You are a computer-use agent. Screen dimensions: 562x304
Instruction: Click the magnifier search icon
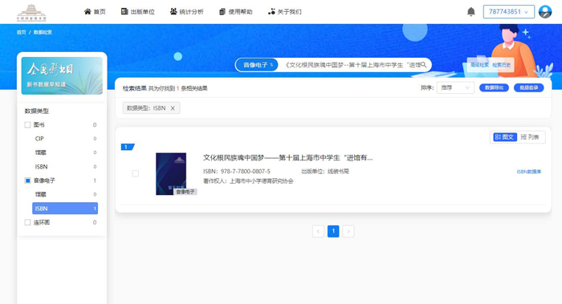(x=423, y=65)
